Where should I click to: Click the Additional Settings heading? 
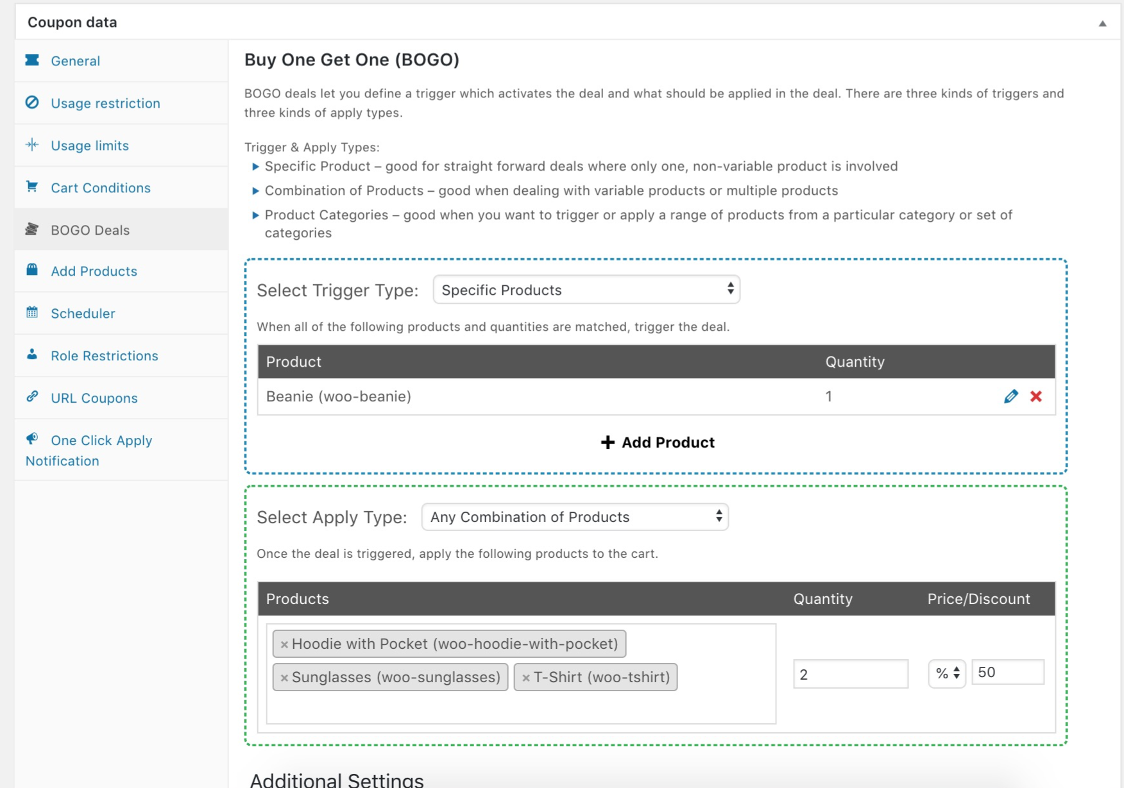pyautogui.click(x=337, y=780)
